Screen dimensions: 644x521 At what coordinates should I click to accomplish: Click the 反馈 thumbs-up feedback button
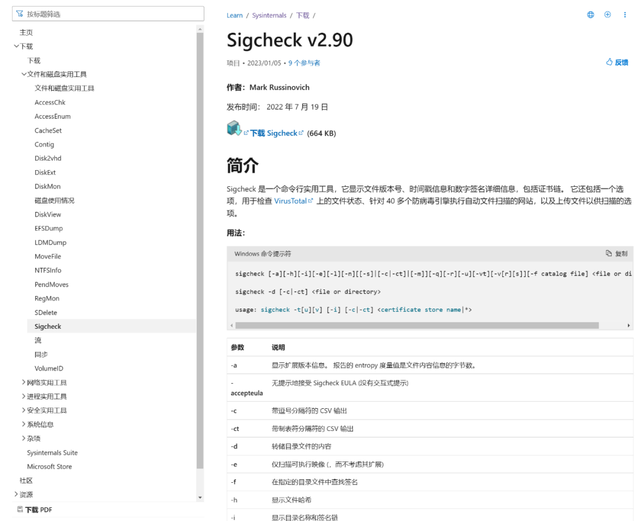click(x=617, y=62)
